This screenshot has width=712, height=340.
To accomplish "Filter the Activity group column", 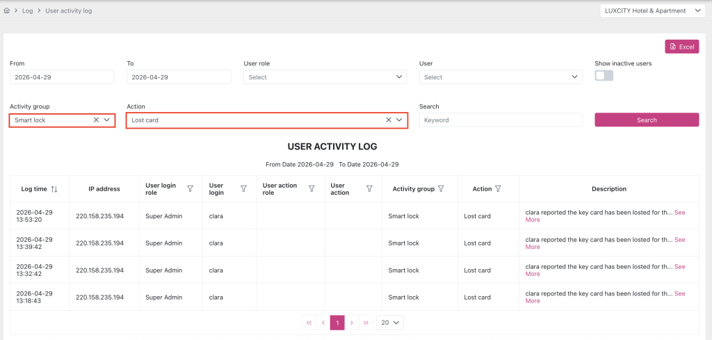I will (x=442, y=188).
